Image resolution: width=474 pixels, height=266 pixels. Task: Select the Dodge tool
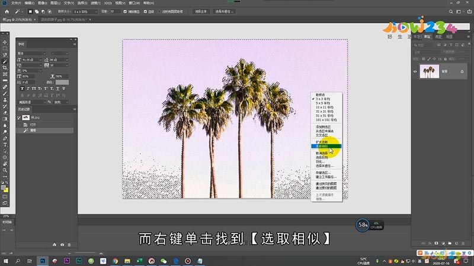coord(5,132)
